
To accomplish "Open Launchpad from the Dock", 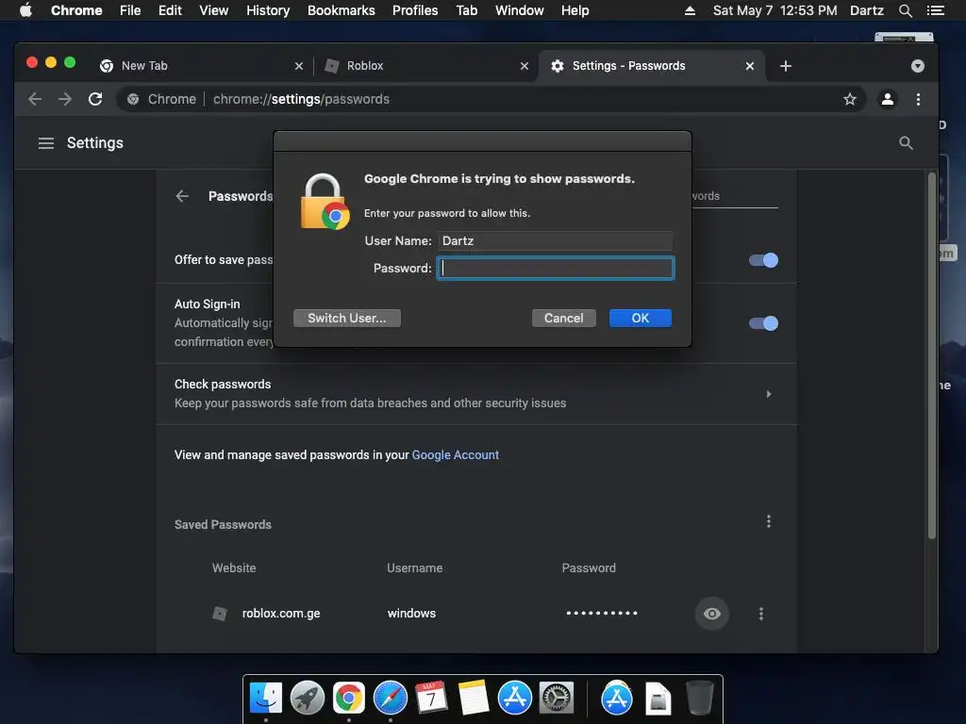I will (307, 699).
